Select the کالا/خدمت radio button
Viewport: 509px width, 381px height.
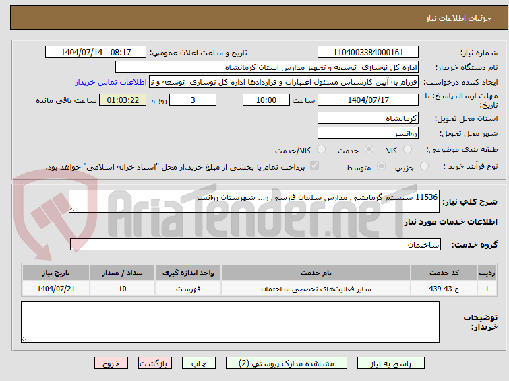(321, 149)
